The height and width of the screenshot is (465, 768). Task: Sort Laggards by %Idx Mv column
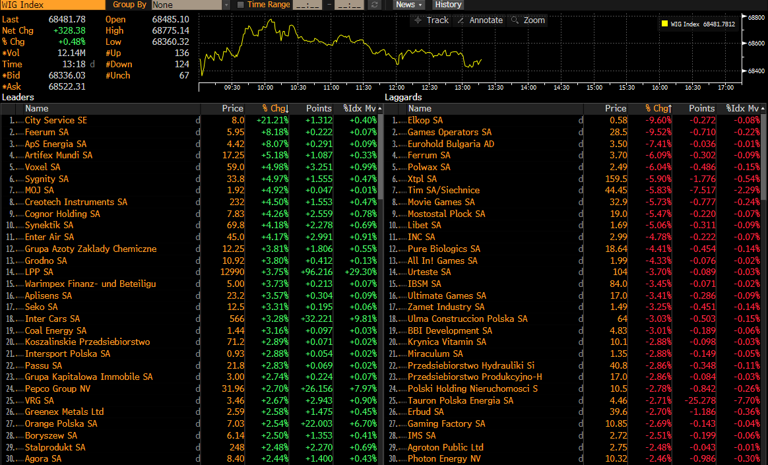pyautogui.click(x=744, y=108)
